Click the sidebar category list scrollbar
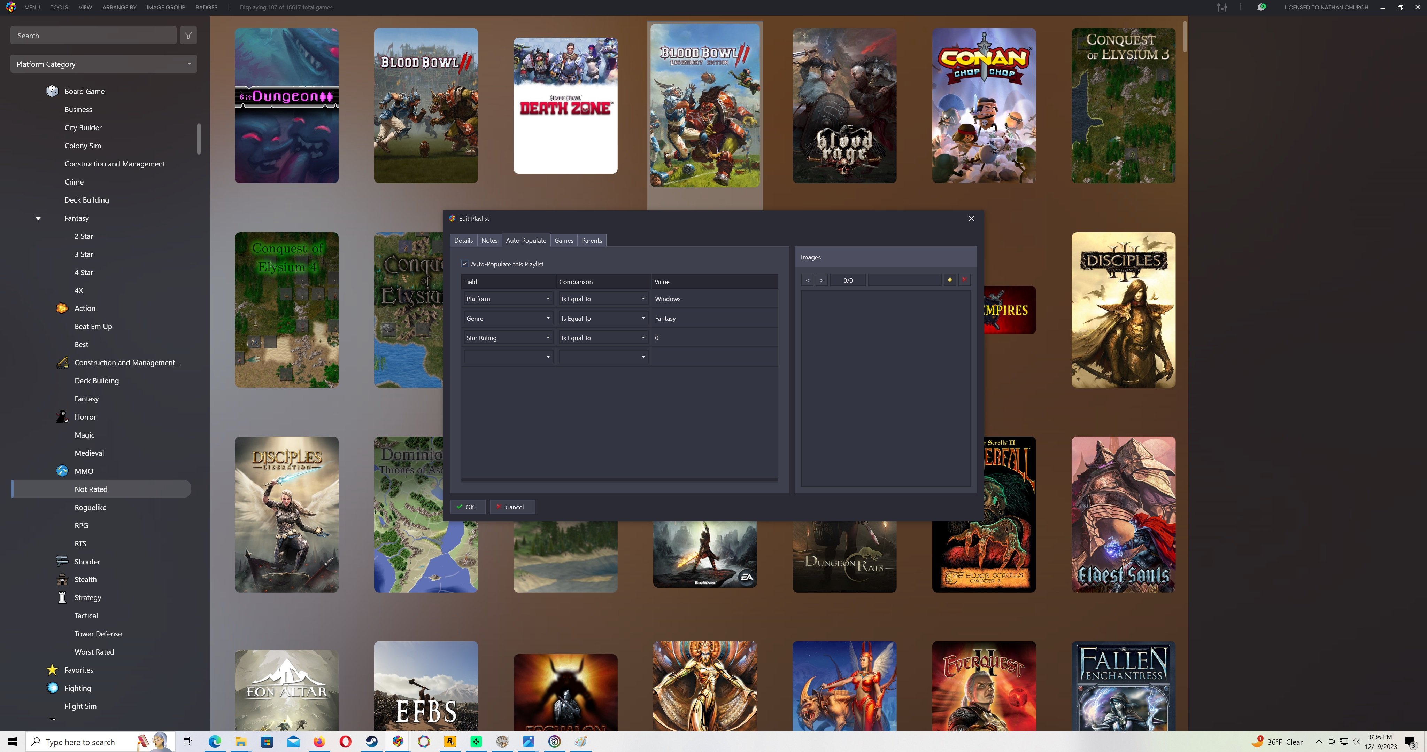Image resolution: width=1427 pixels, height=752 pixels. (199, 139)
